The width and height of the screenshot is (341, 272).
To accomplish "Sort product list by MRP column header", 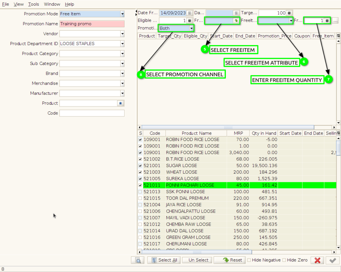I will (238, 133).
